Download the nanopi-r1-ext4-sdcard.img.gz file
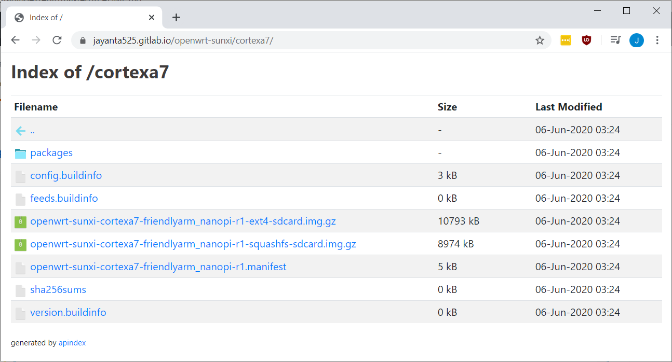The width and height of the screenshot is (672, 362). pos(183,221)
